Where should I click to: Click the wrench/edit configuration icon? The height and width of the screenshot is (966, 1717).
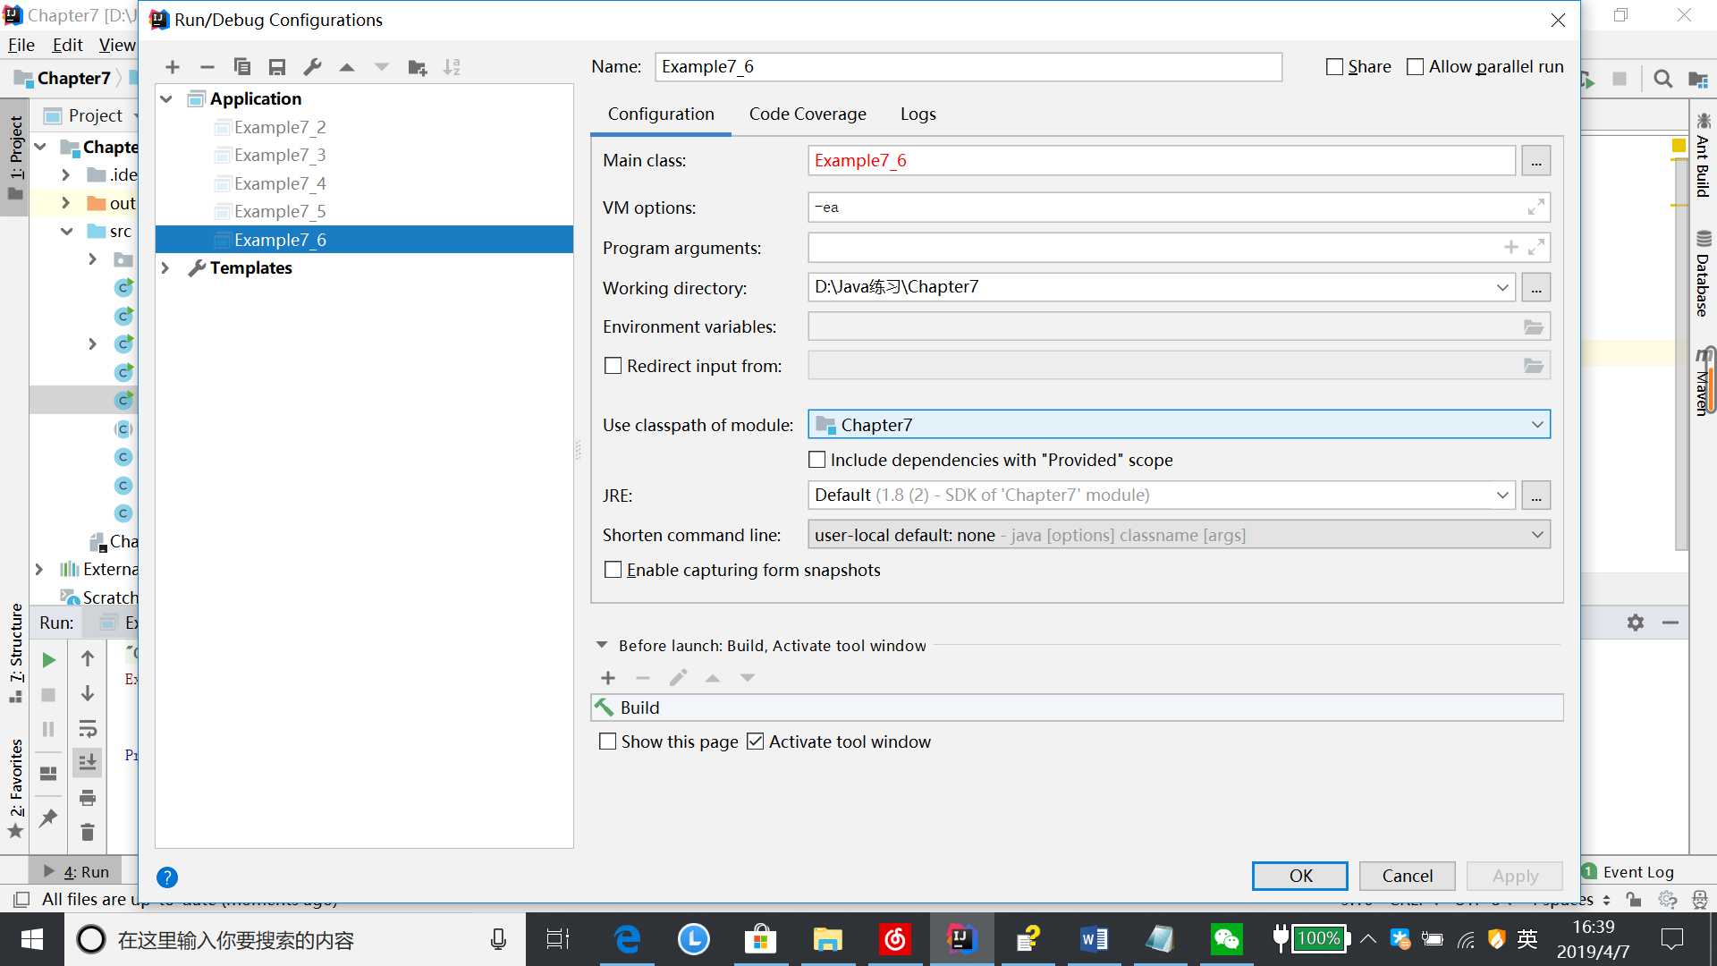[312, 67]
